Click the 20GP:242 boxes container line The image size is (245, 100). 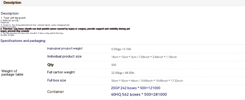pyautogui.click(x=136, y=88)
